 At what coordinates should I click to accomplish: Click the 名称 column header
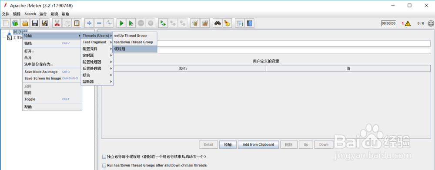point(184,69)
